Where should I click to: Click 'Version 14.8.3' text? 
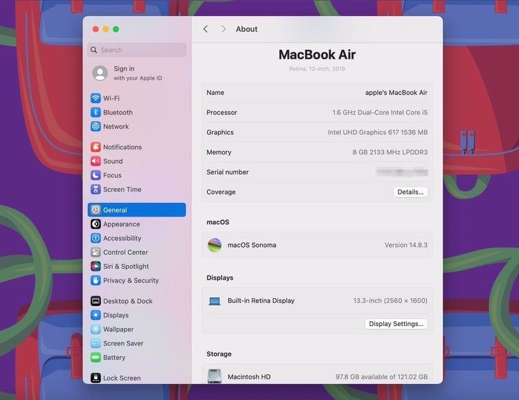(406, 245)
